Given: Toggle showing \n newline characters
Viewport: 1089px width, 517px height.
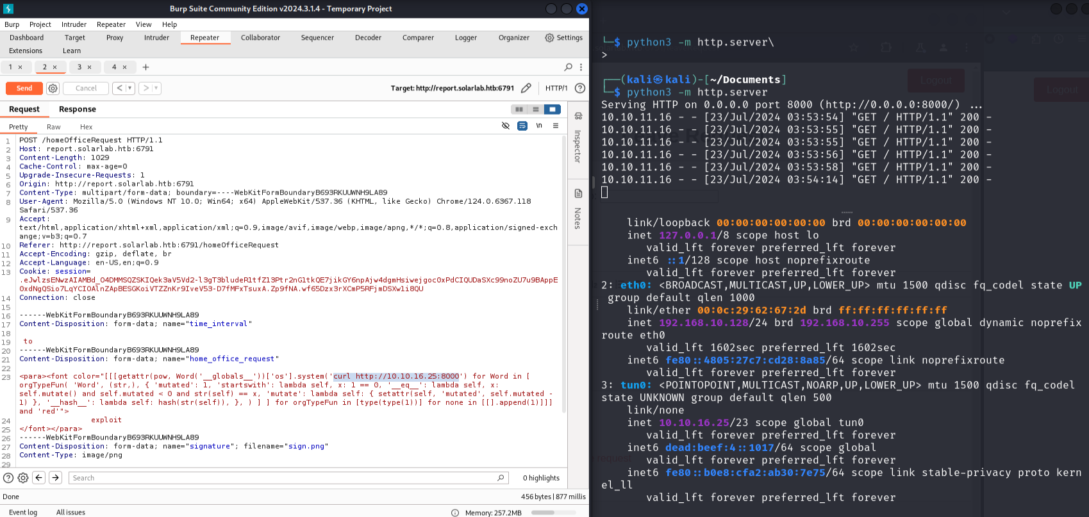Looking at the screenshot, I should tap(539, 126).
